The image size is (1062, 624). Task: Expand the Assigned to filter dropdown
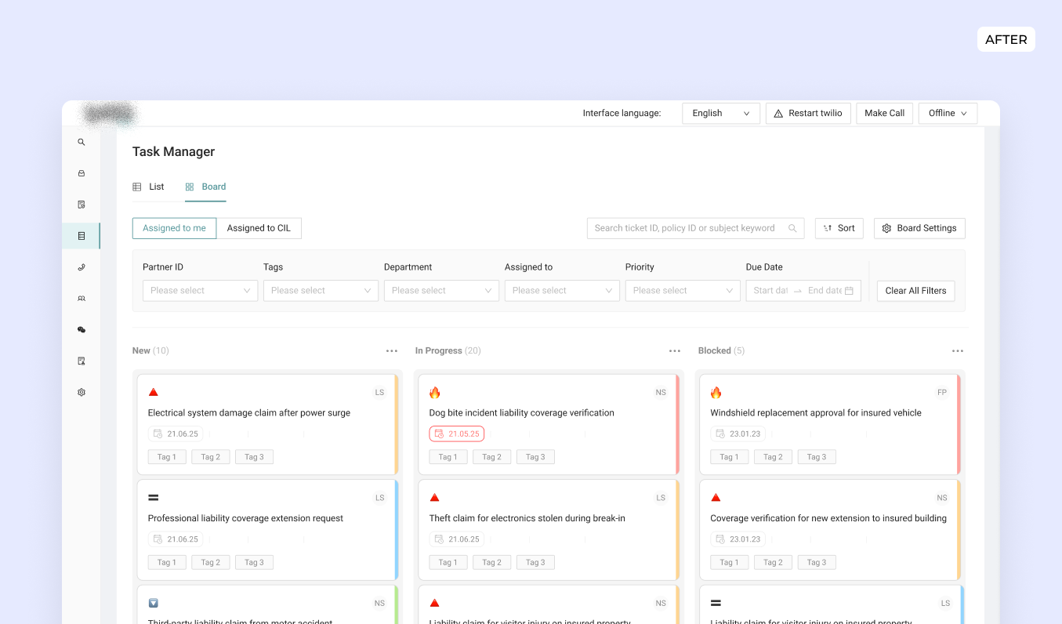(562, 290)
